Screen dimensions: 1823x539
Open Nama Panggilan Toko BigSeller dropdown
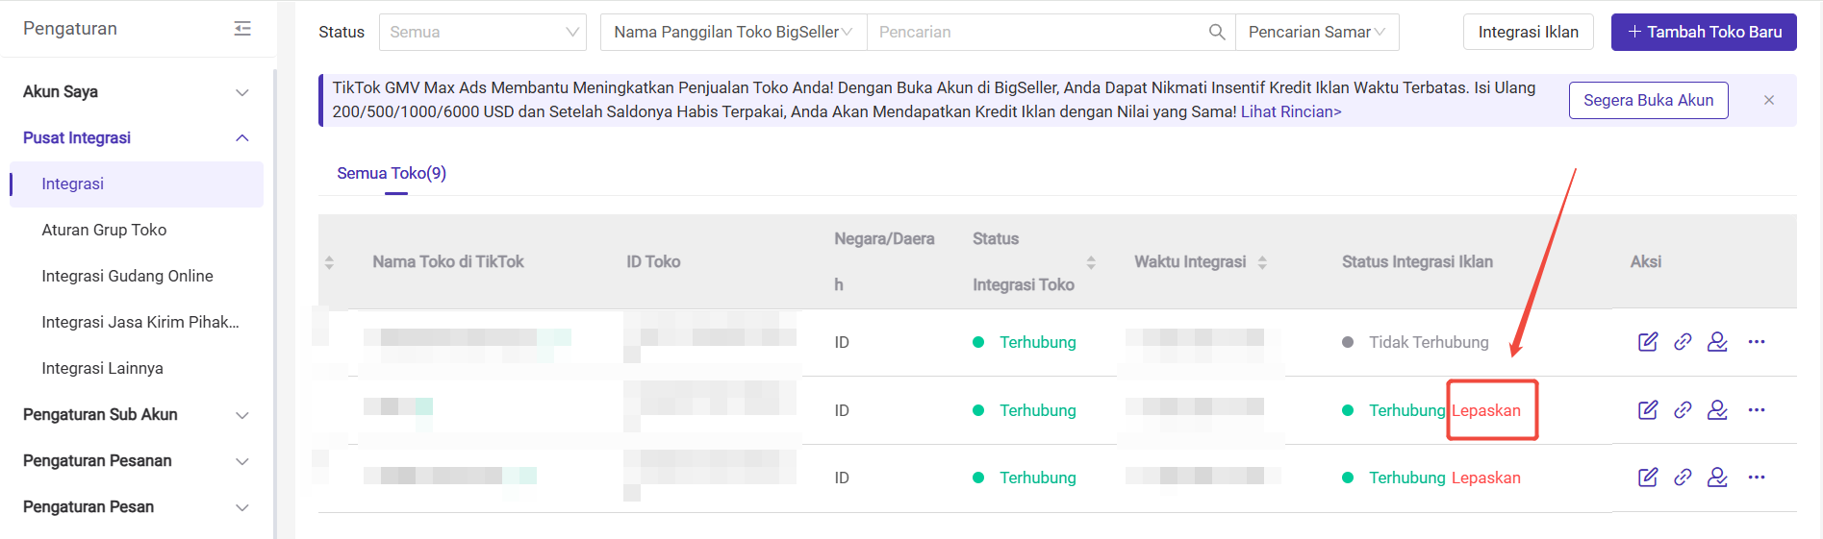coord(733,32)
